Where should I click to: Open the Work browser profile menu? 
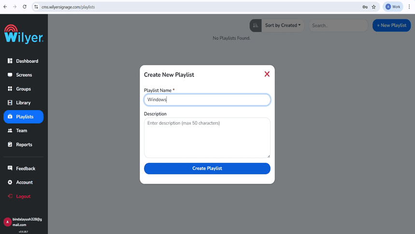393,7
